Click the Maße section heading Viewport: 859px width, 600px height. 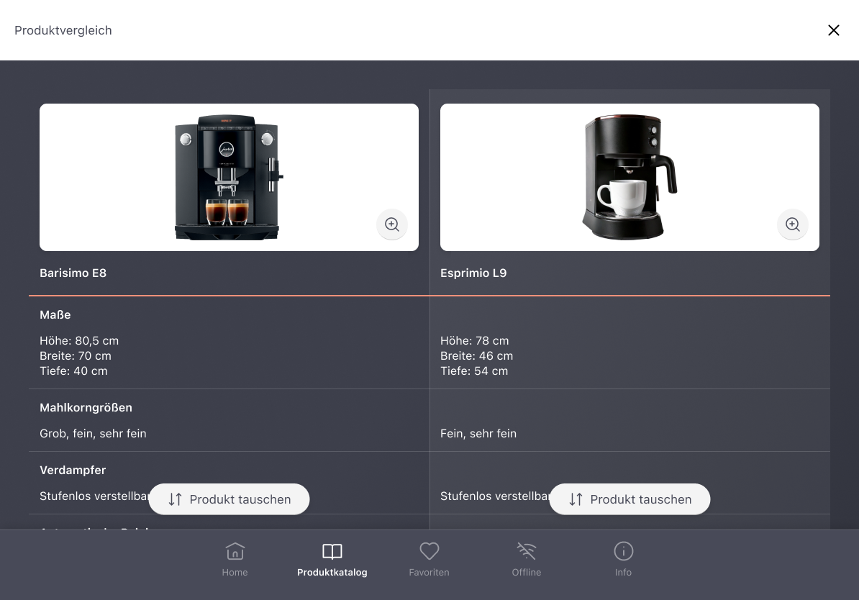point(55,314)
